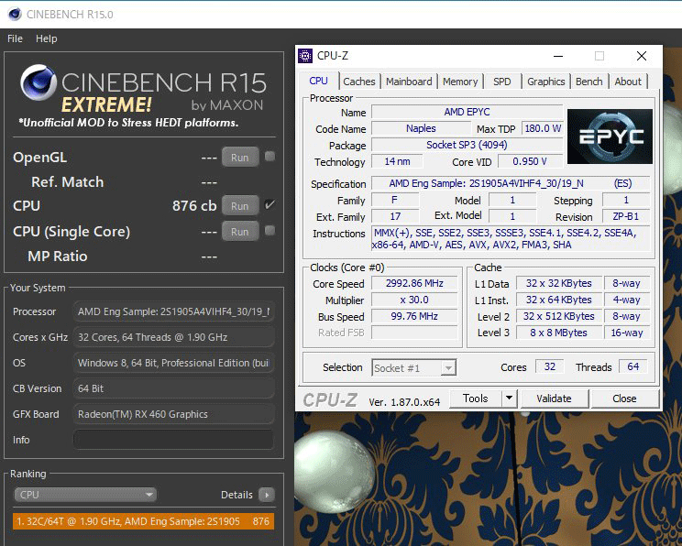
Task: Run the CPU Single Core benchmark
Action: click(239, 231)
